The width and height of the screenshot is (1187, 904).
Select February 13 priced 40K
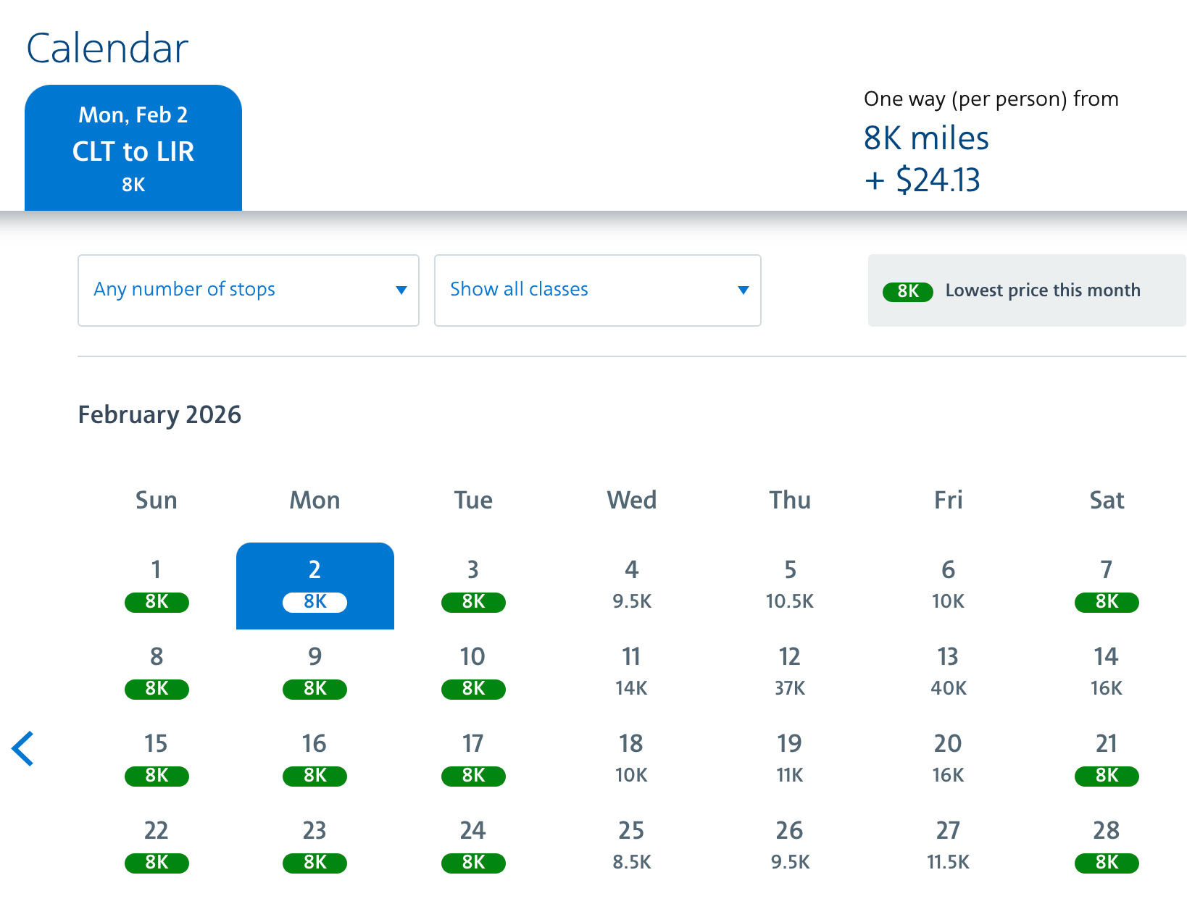(948, 672)
